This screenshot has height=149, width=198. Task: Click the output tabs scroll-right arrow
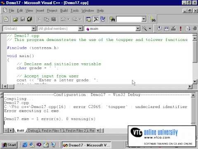(11, 130)
